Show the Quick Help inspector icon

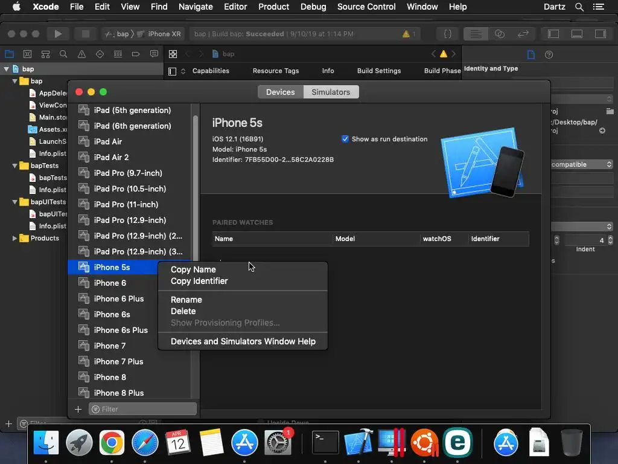[x=549, y=54]
